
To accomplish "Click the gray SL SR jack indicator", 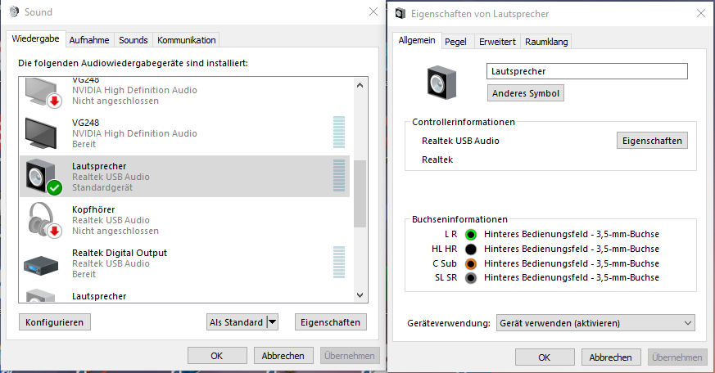I will pos(471,278).
